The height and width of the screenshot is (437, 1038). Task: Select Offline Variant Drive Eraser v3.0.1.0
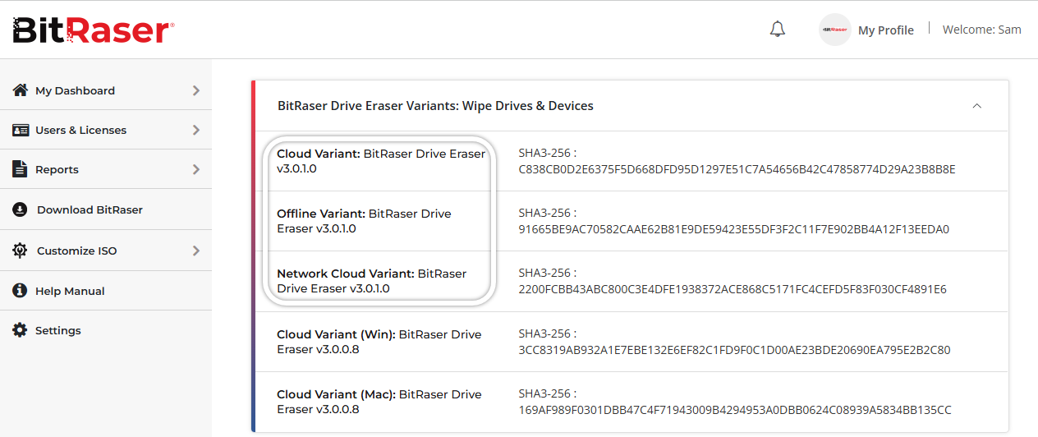(364, 221)
